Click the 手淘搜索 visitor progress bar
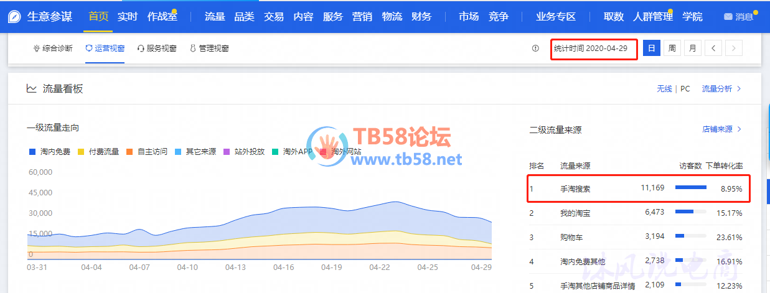This screenshot has width=770, height=293. [x=690, y=187]
